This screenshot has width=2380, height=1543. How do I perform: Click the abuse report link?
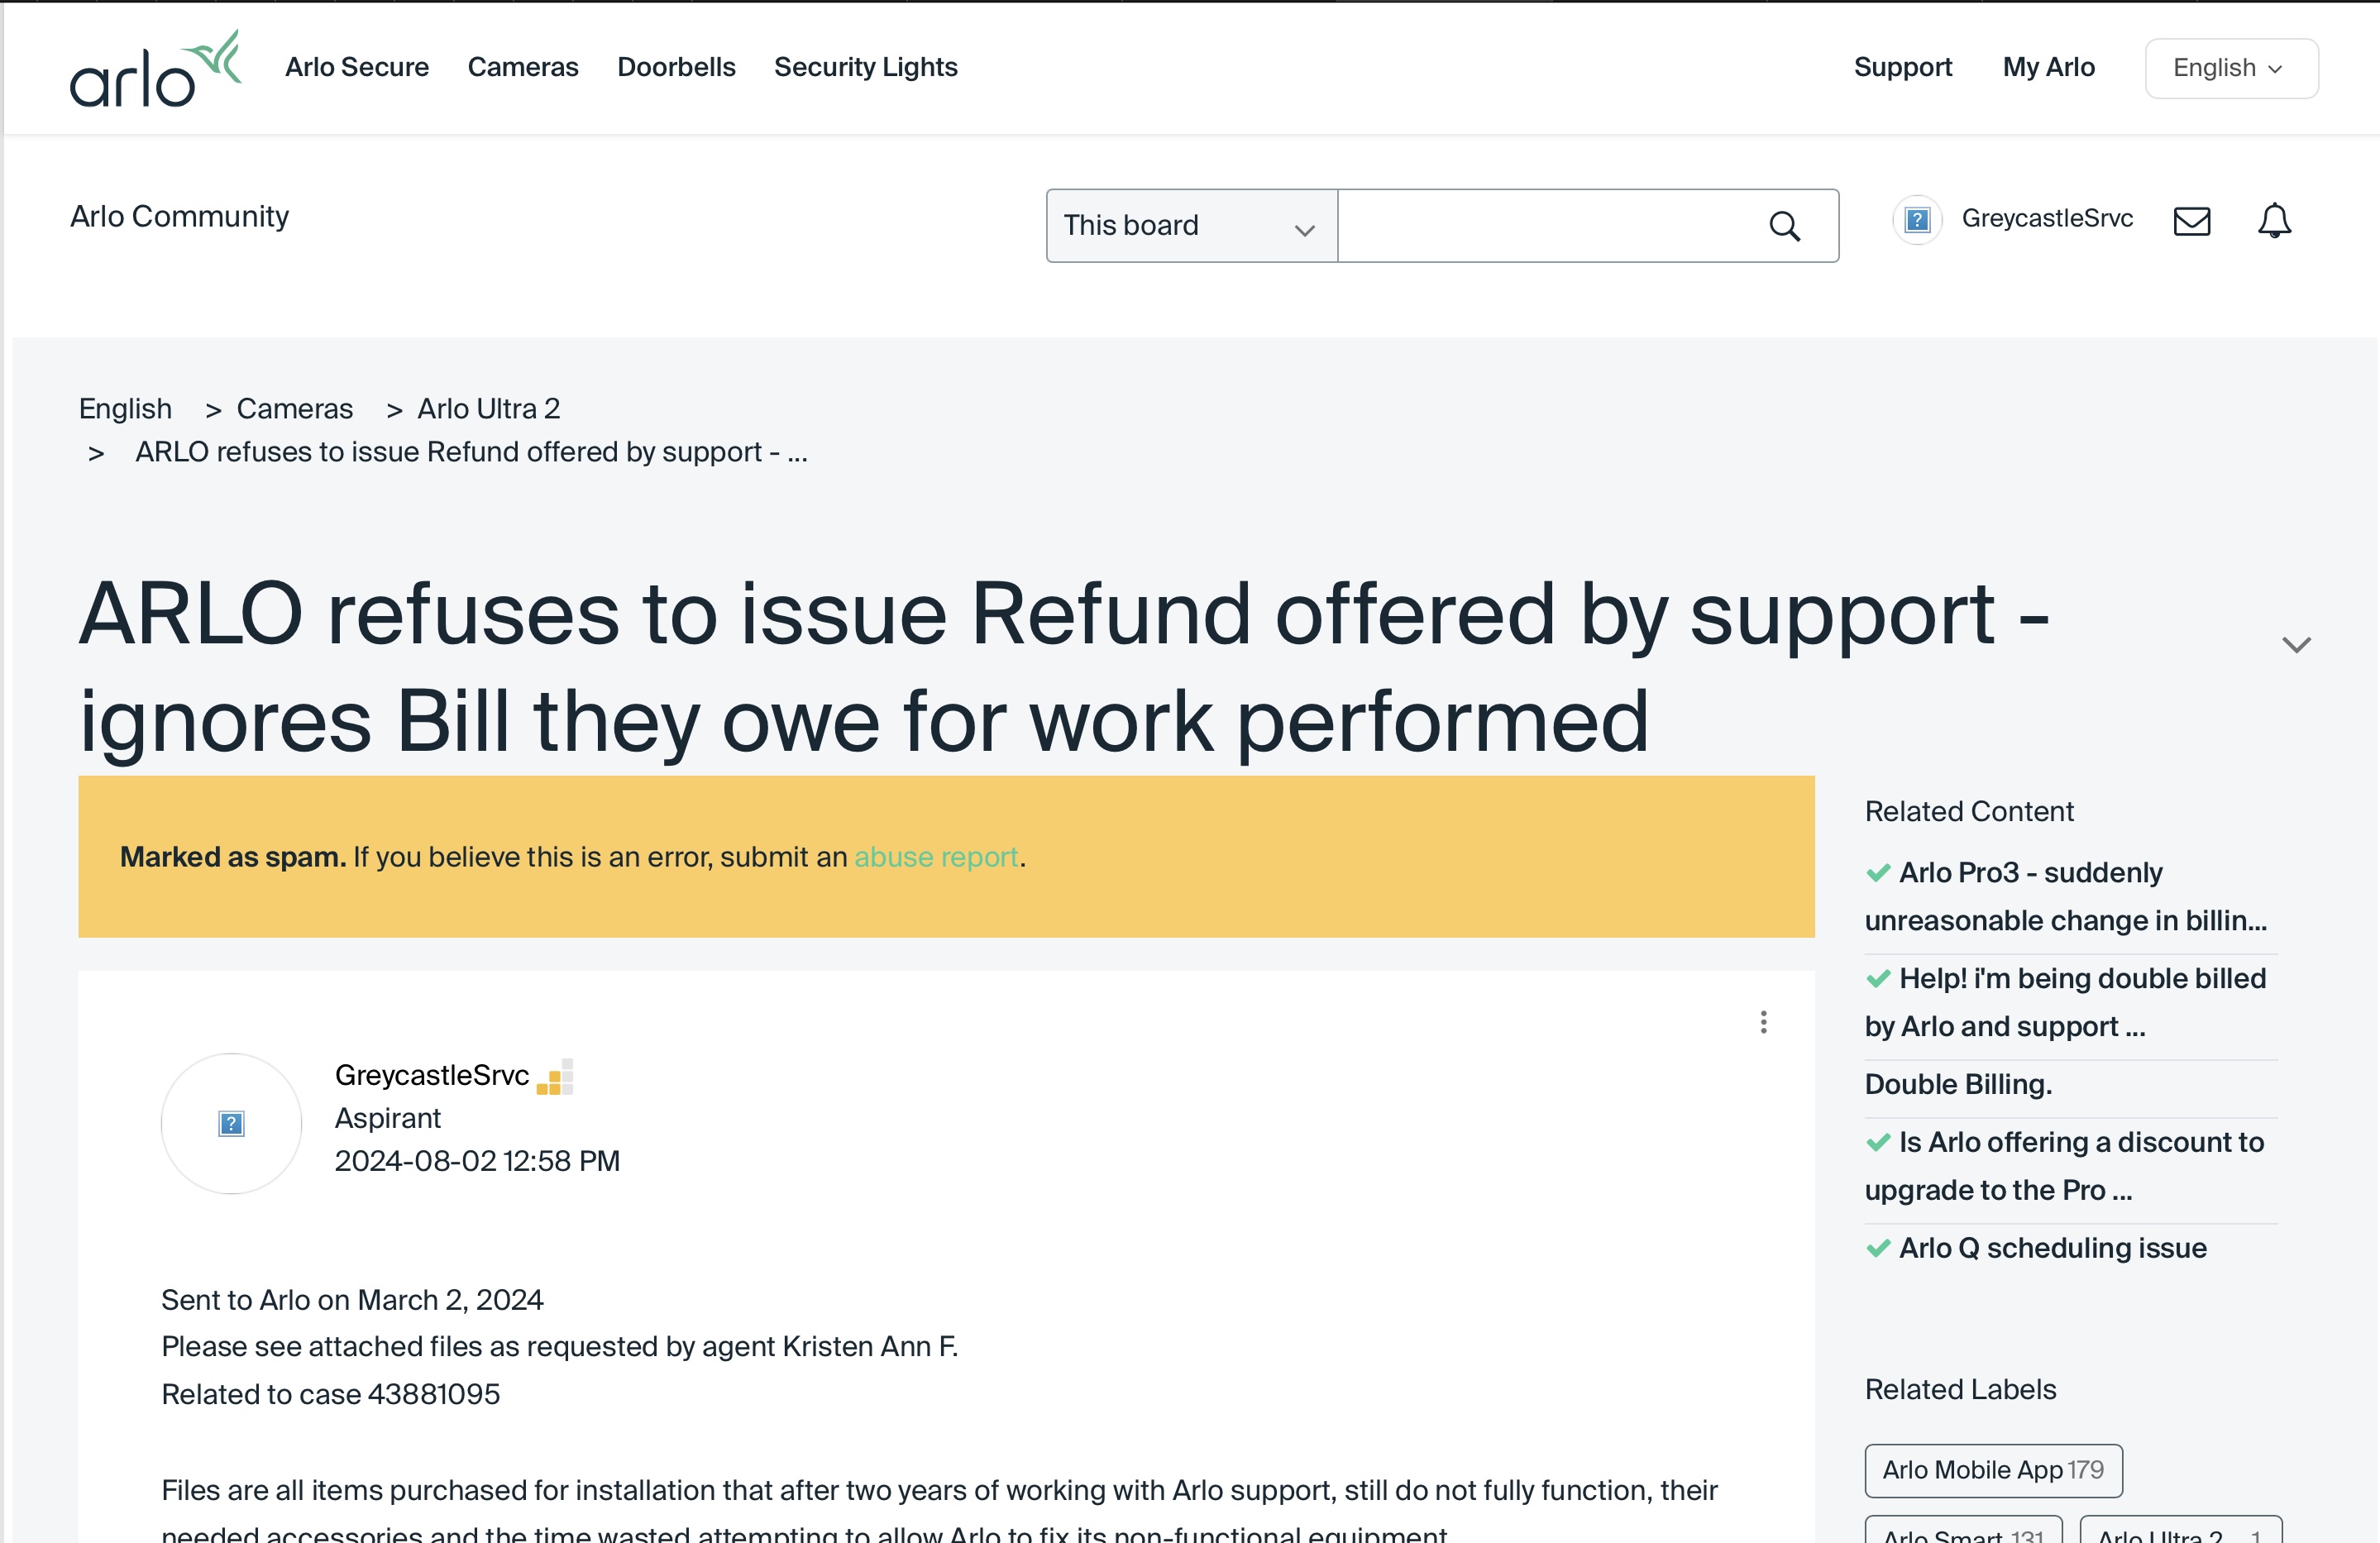[x=935, y=857]
